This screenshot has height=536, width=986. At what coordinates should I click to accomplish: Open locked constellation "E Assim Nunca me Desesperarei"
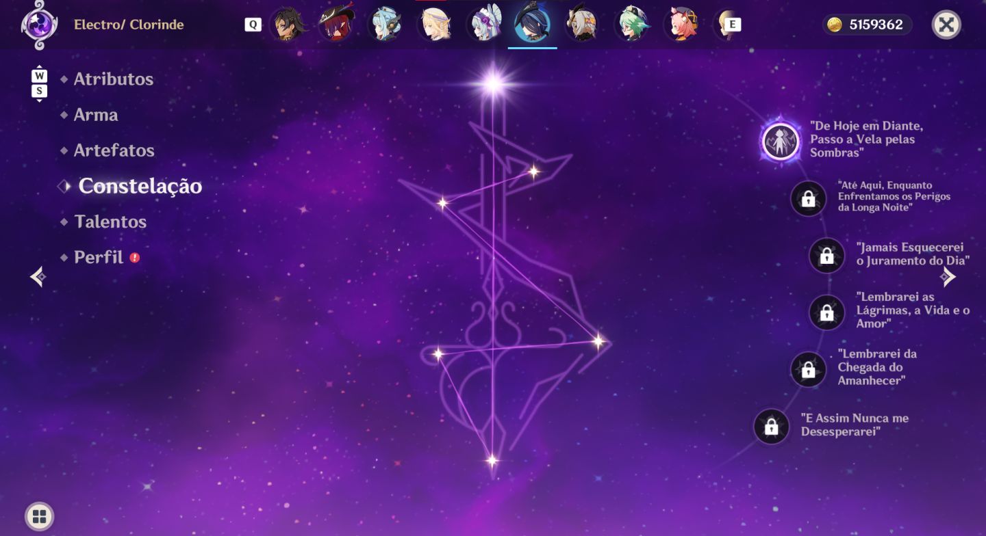coord(771,427)
